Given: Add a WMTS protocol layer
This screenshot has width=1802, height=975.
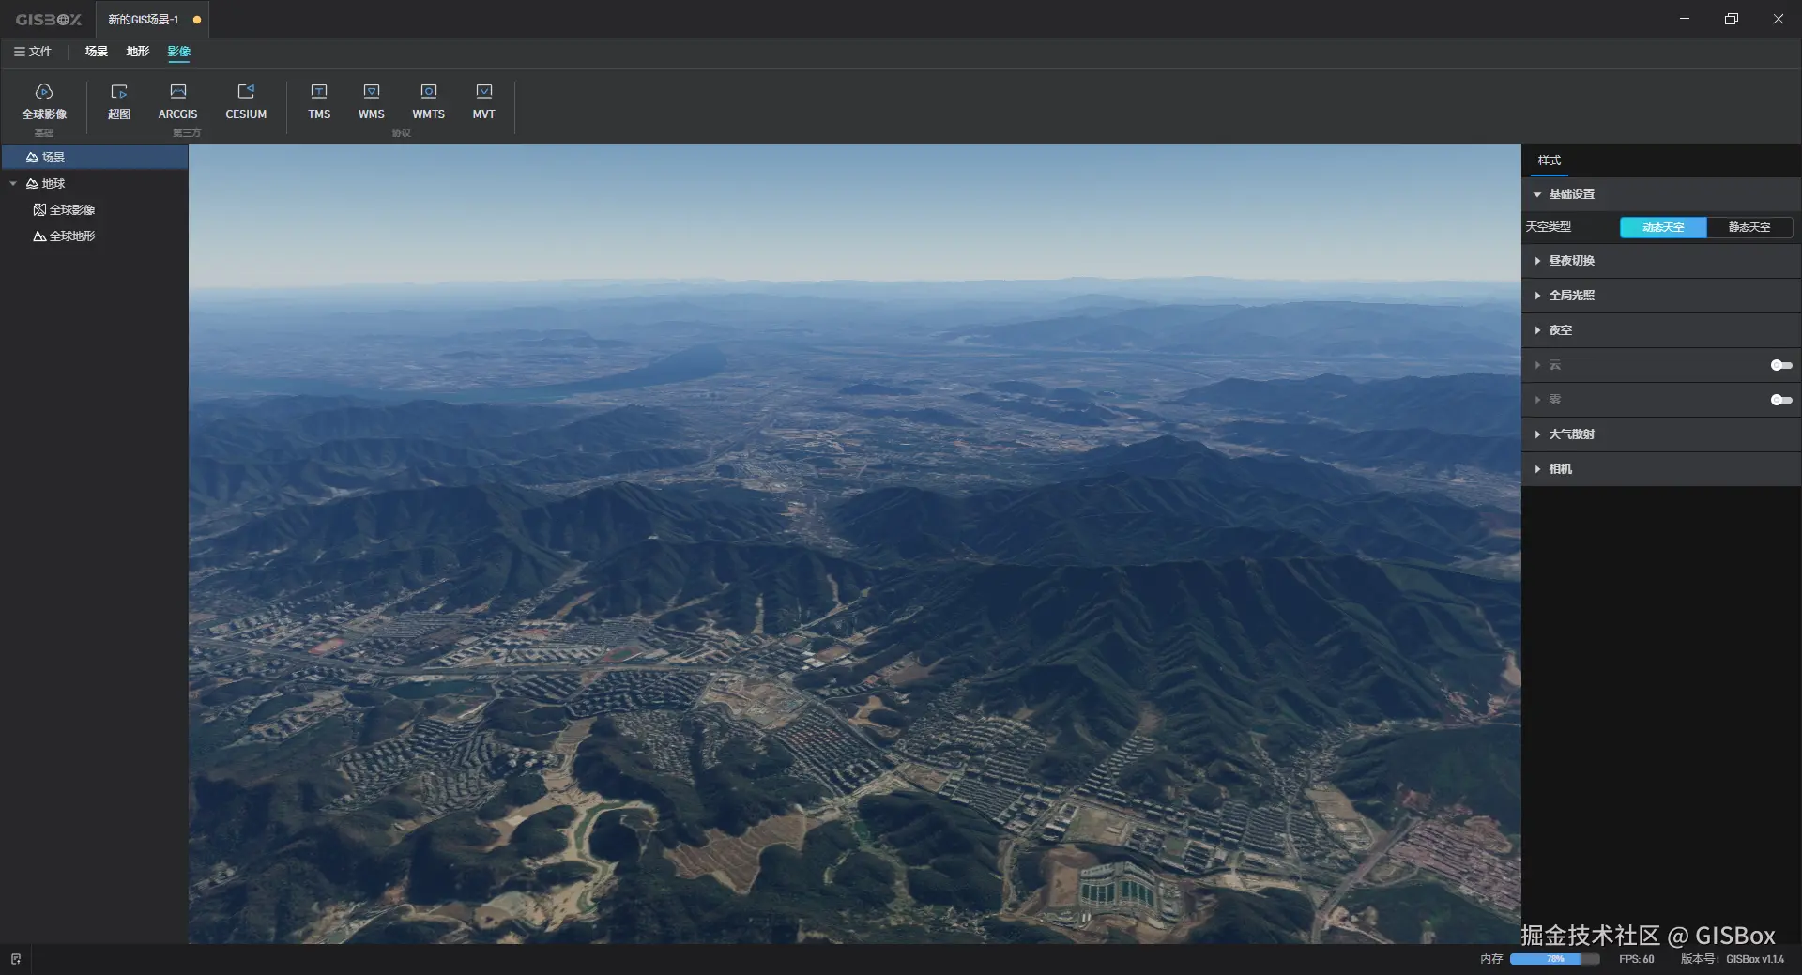Looking at the screenshot, I should click(x=428, y=101).
